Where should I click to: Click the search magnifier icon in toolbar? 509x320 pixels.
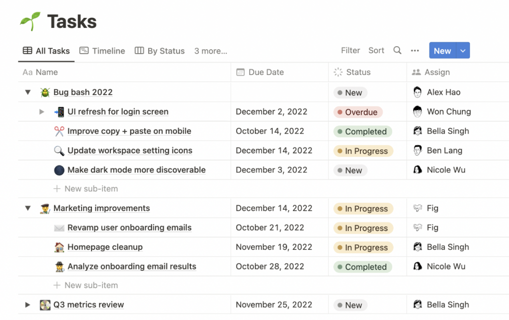(x=397, y=50)
